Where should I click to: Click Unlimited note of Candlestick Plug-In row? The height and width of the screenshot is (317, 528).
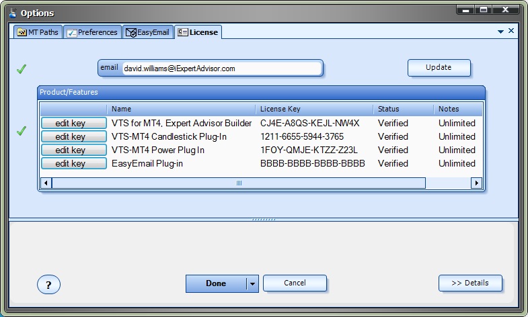(x=457, y=136)
